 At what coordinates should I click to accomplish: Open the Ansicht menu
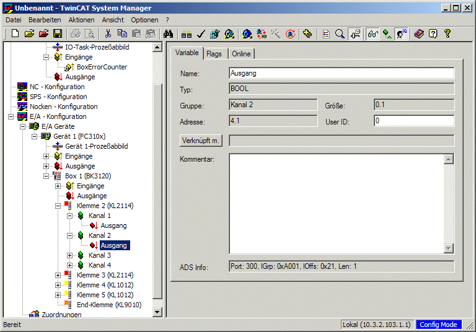pos(113,20)
